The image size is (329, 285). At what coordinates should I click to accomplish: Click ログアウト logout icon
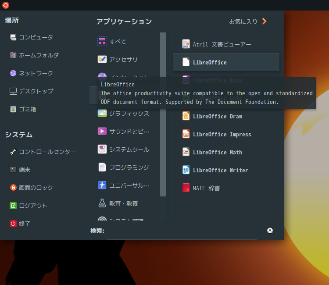click(x=13, y=206)
